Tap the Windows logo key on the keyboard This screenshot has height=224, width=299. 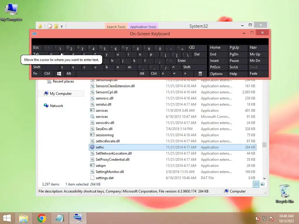[x=59, y=73]
